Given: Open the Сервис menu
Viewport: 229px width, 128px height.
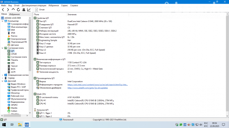Looking at the screenshot, I should [64, 6].
